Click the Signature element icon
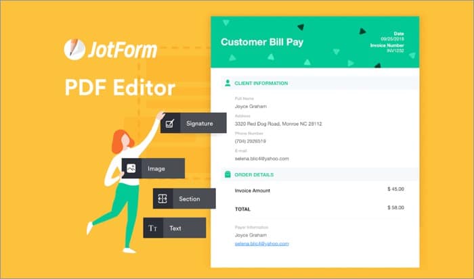The width and height of the screenshot is (474, 279). pyautogui.click(x=170, y=123)
